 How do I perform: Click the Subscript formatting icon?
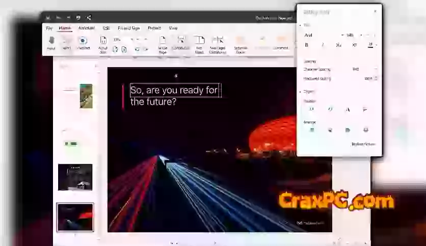[x=338, y=45]
